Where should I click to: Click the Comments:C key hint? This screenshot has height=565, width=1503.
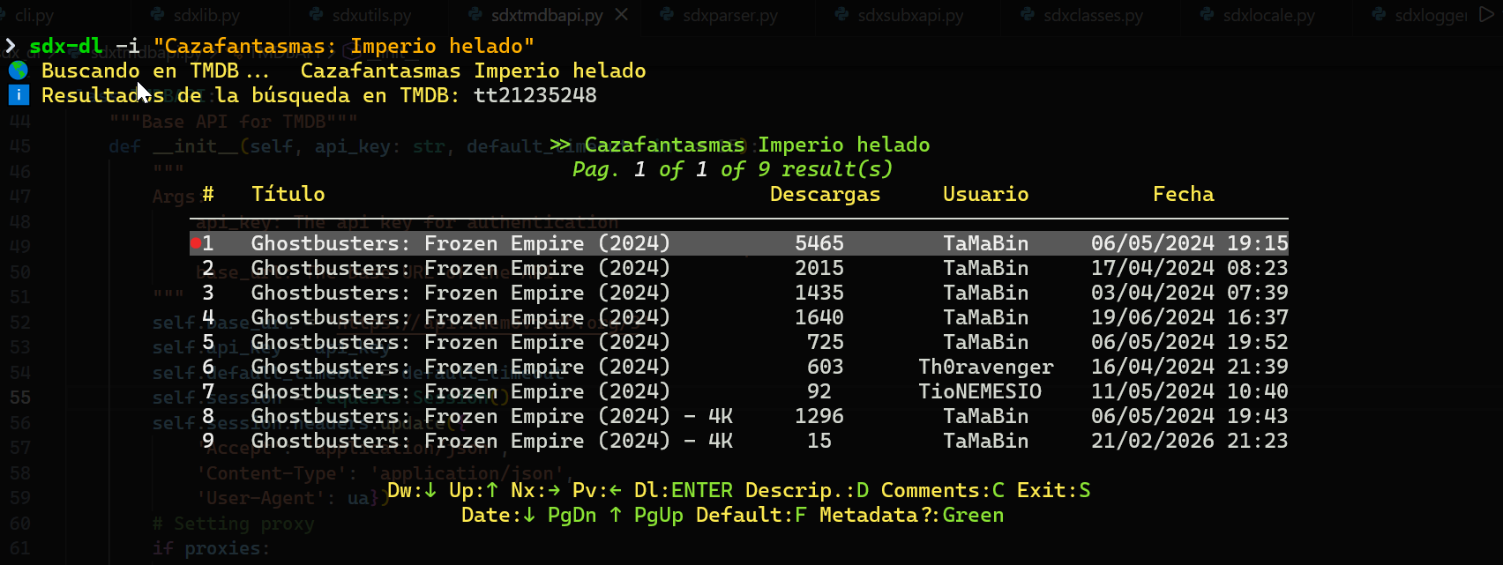coord(943,490)
